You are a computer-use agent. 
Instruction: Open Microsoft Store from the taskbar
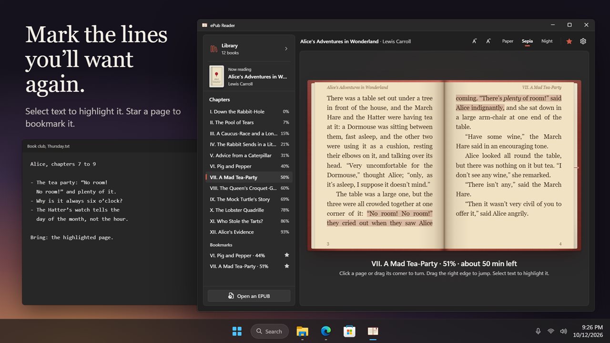tap(349, 331)
